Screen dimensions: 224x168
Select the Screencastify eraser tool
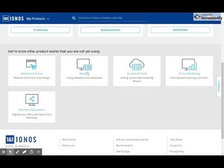tap(24, 152)
